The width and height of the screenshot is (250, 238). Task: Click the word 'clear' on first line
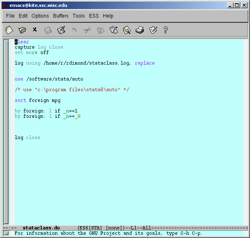tap(22, 42)
